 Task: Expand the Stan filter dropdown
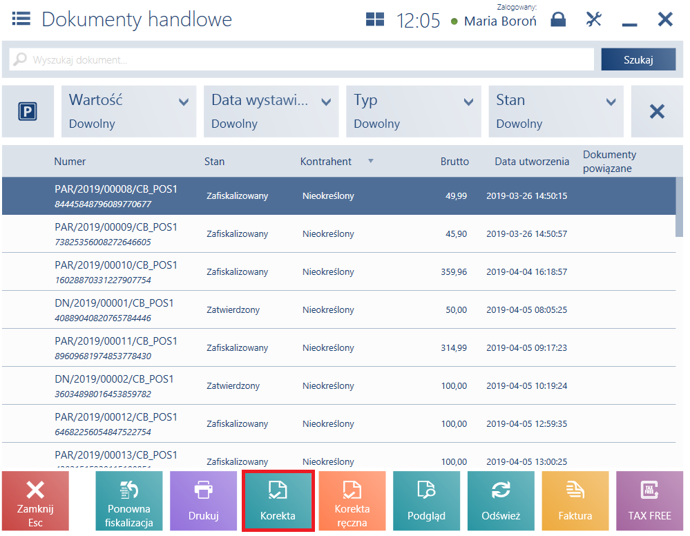coord(556,111)
